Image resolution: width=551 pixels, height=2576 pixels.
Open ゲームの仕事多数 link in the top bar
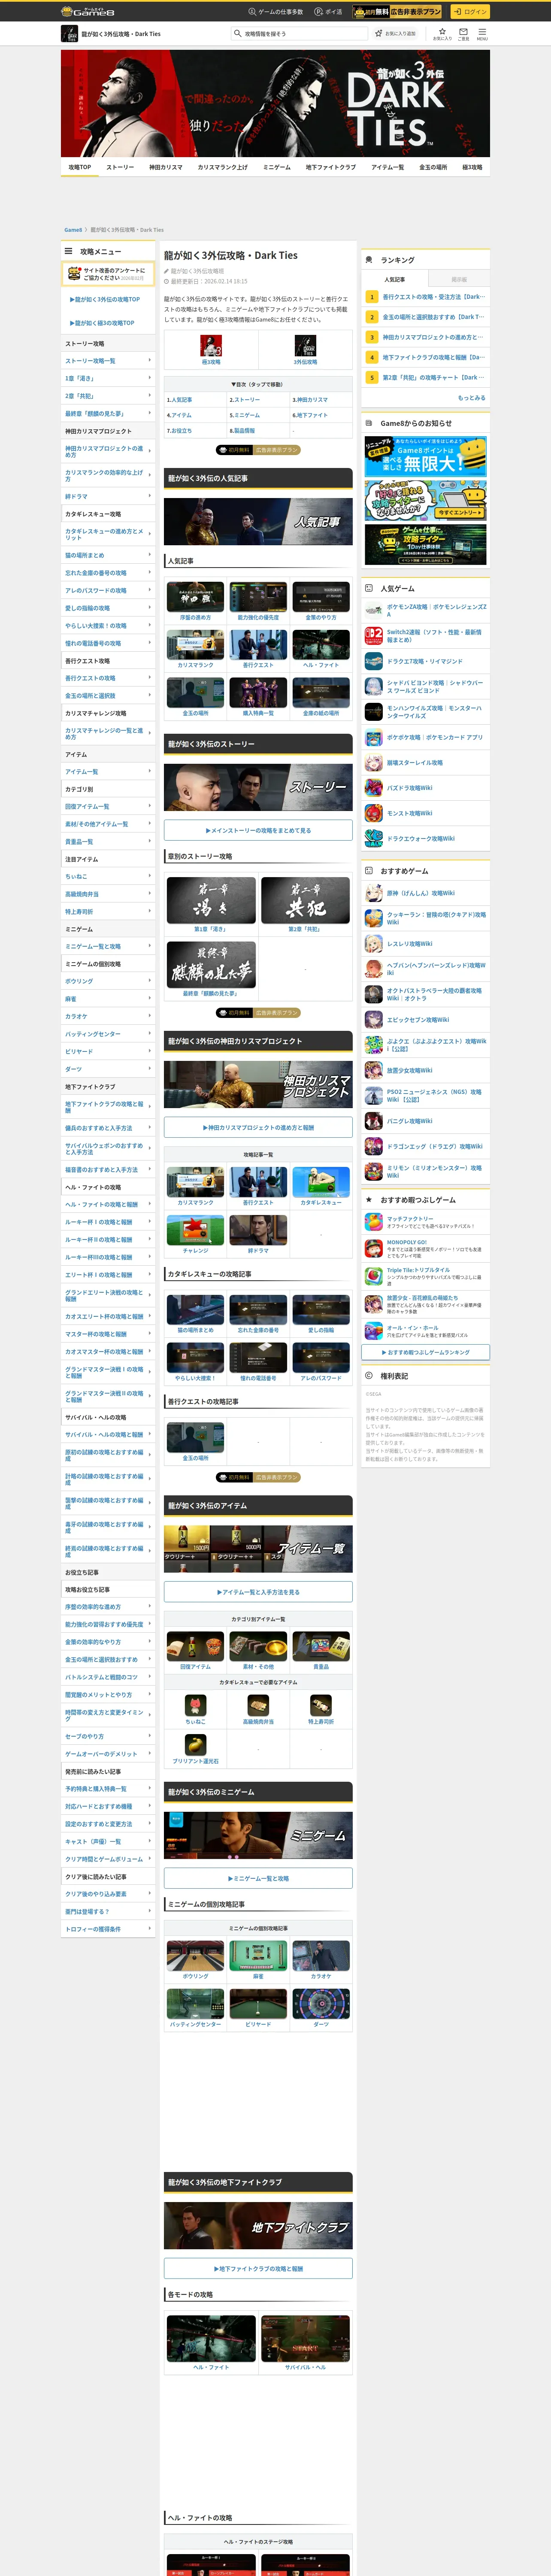click(276, 12)
